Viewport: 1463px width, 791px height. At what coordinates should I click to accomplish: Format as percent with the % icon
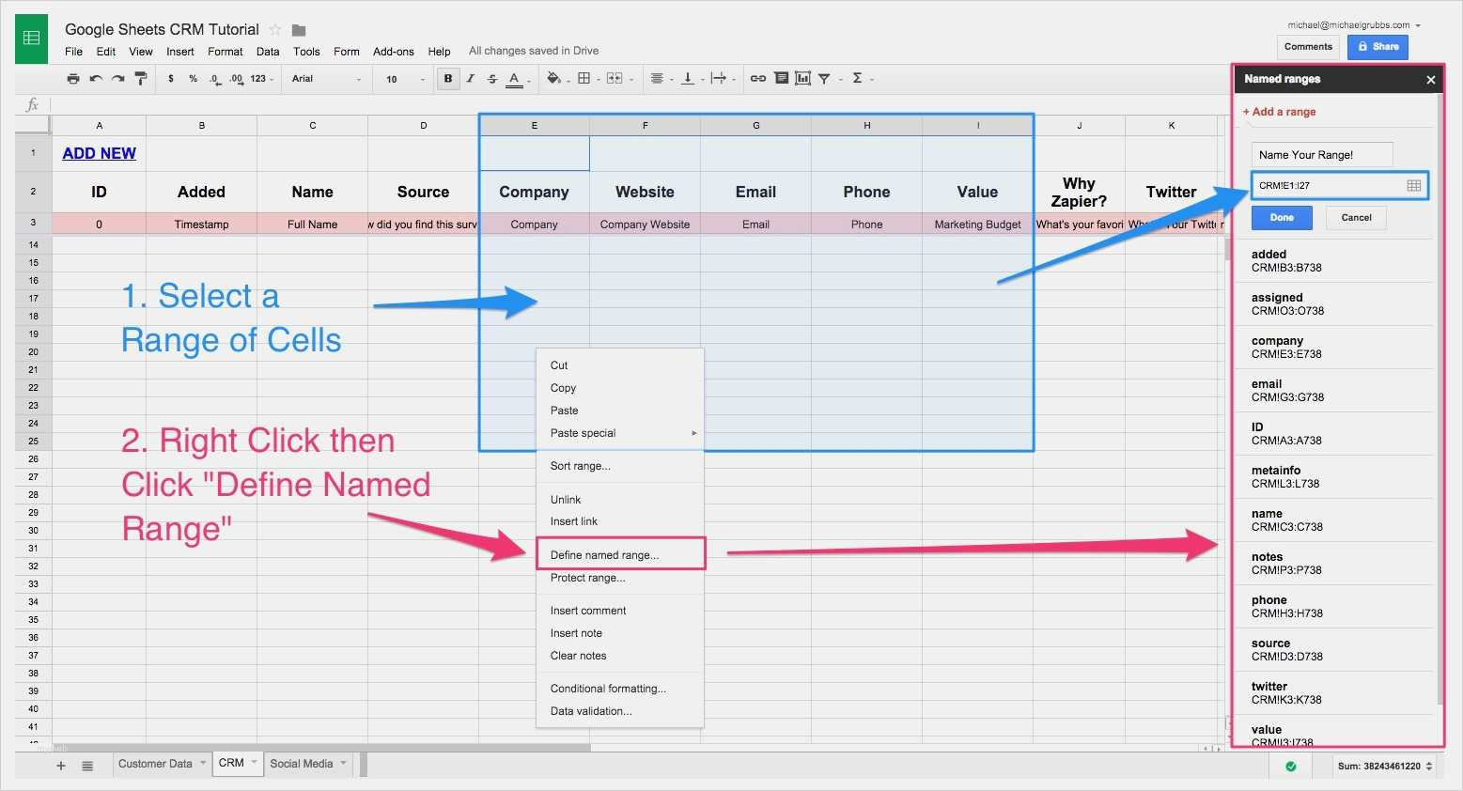point(194,79)
